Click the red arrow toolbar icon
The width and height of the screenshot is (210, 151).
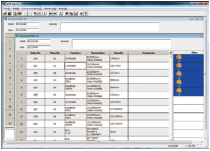[x=81, y=13]
